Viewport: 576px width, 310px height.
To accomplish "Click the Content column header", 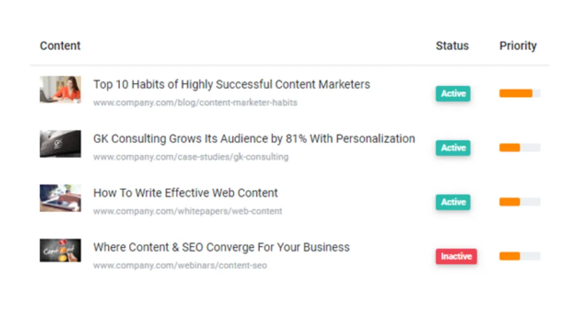I will (60, 46).
